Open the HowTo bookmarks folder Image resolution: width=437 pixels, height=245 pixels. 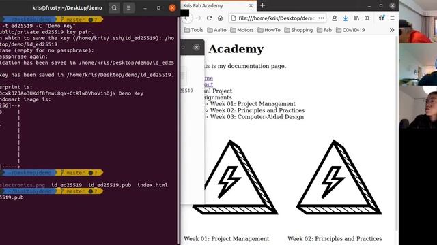click(x=269, y=30)
